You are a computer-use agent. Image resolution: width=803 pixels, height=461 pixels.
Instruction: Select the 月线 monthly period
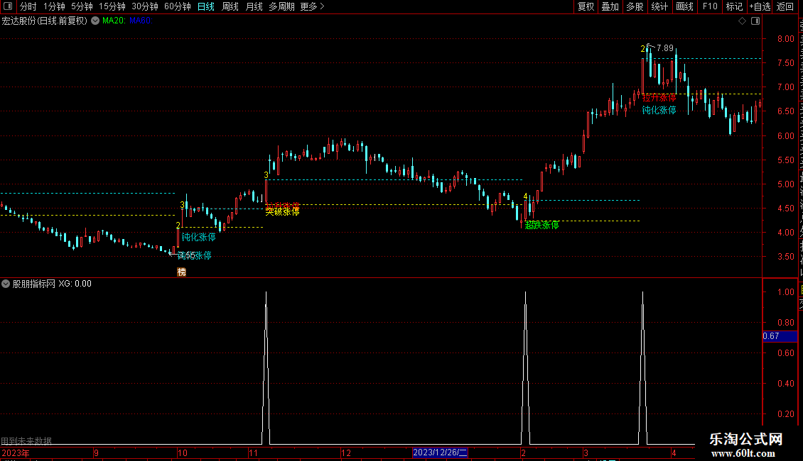[254, 6]
